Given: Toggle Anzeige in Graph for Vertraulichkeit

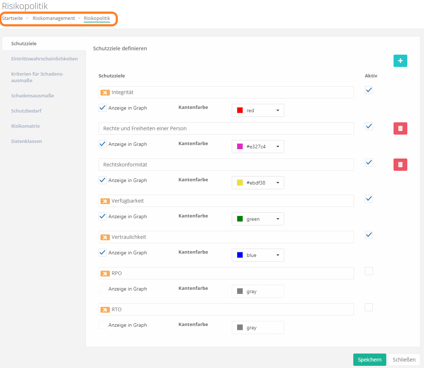Looking at the screenshot, I should coord(103,253).
